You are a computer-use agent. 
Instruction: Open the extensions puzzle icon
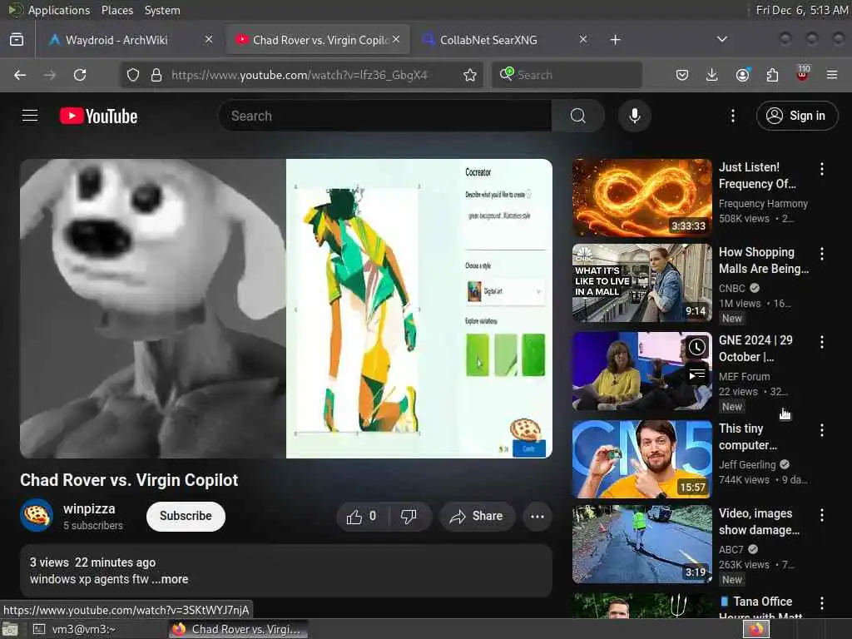[x=772, y=75]
